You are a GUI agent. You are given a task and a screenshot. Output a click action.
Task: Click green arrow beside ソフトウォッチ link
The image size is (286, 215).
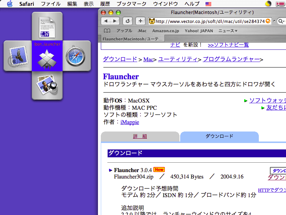(246, 101)
